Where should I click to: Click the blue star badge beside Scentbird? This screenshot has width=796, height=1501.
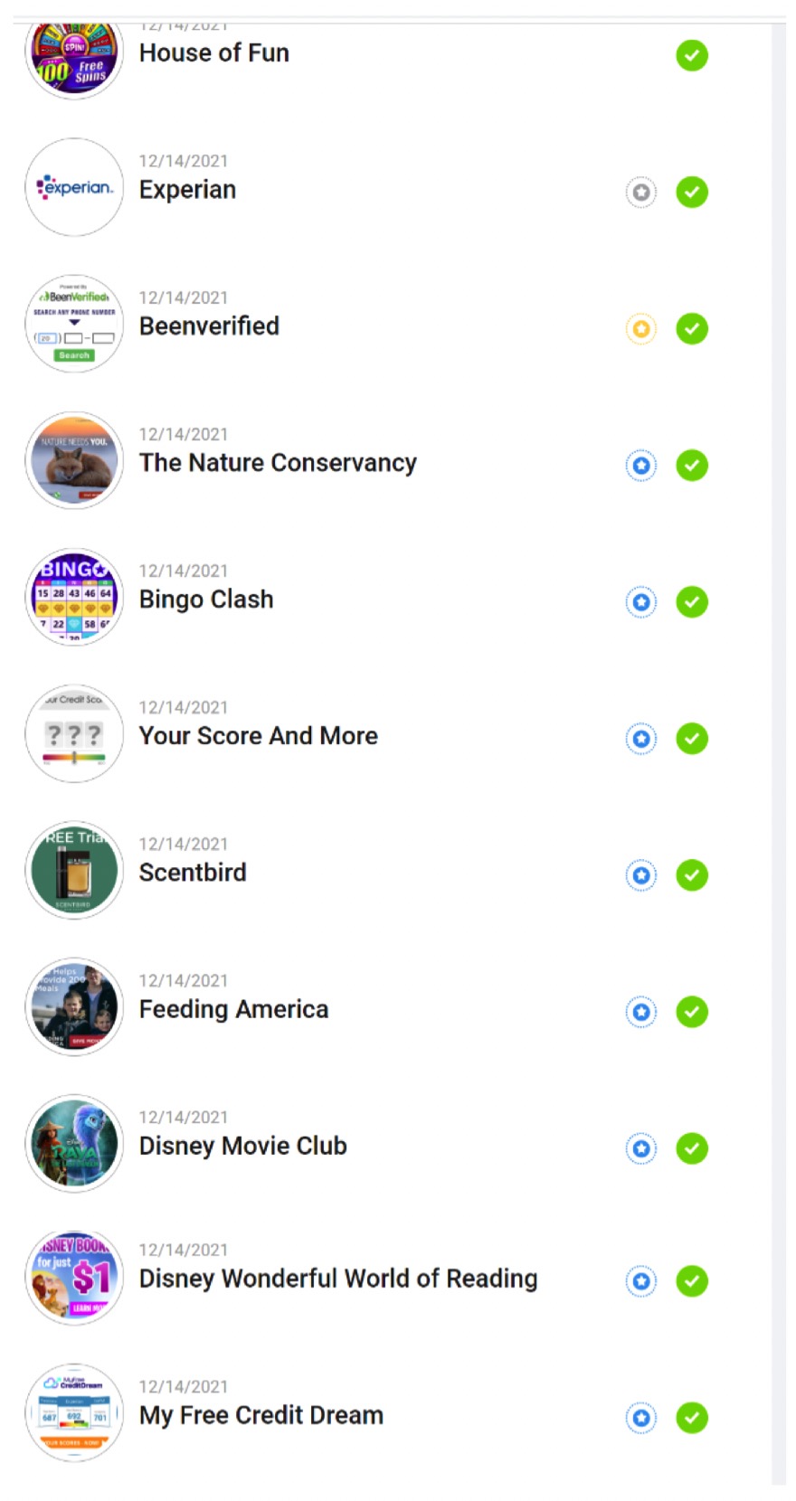coord(641,875)
